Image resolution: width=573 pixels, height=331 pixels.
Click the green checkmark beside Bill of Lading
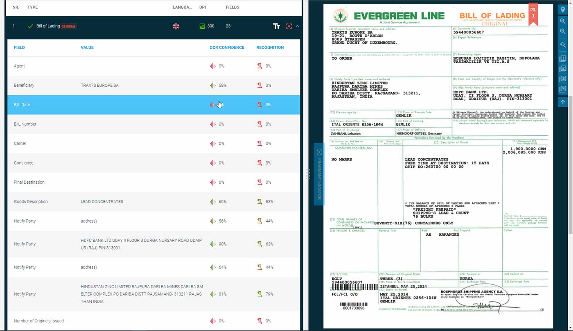(30, 26)
